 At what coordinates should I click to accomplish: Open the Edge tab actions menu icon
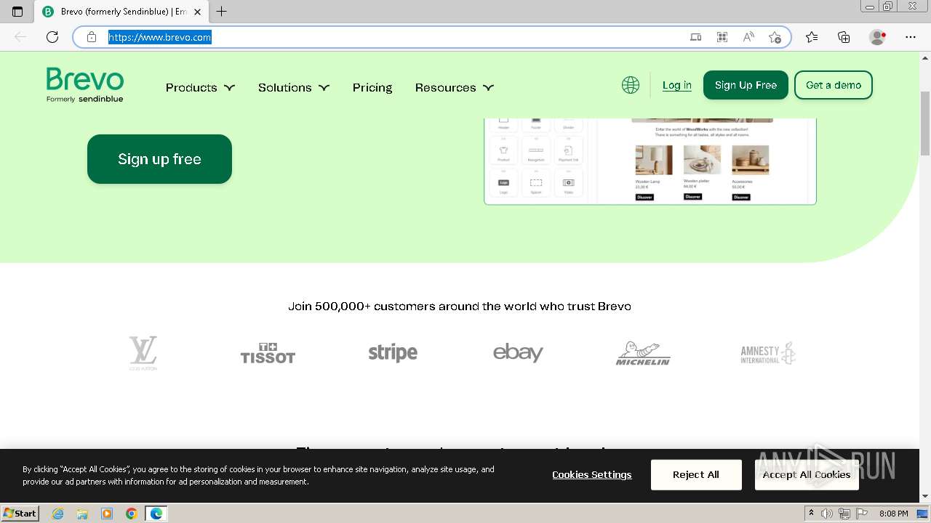coord(17,12)
